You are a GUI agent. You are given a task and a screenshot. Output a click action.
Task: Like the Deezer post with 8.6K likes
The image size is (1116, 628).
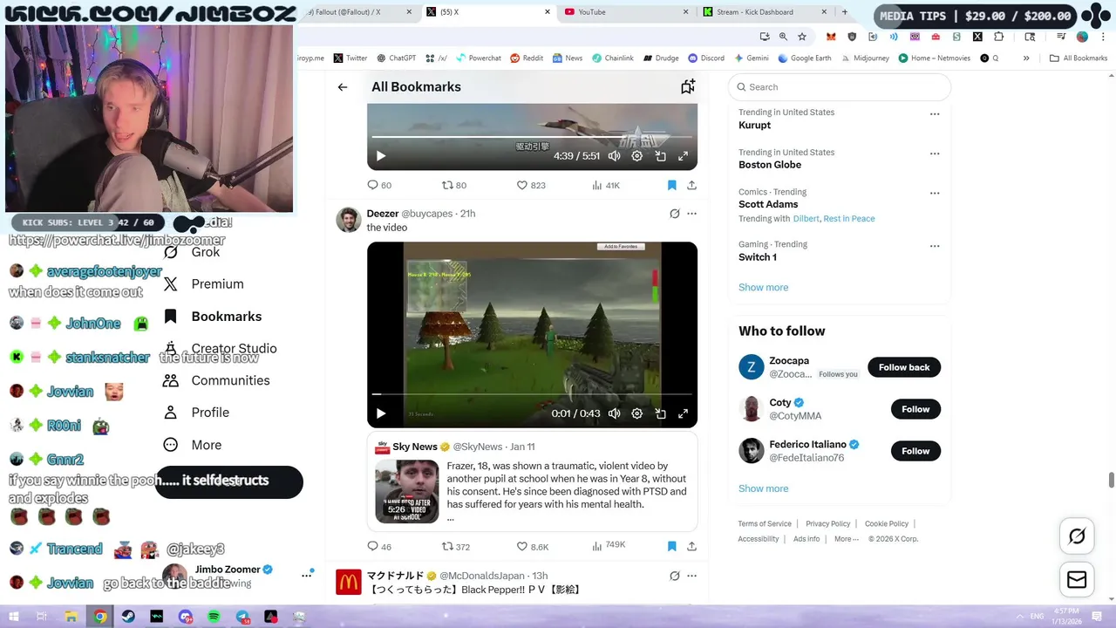point(533,546)
